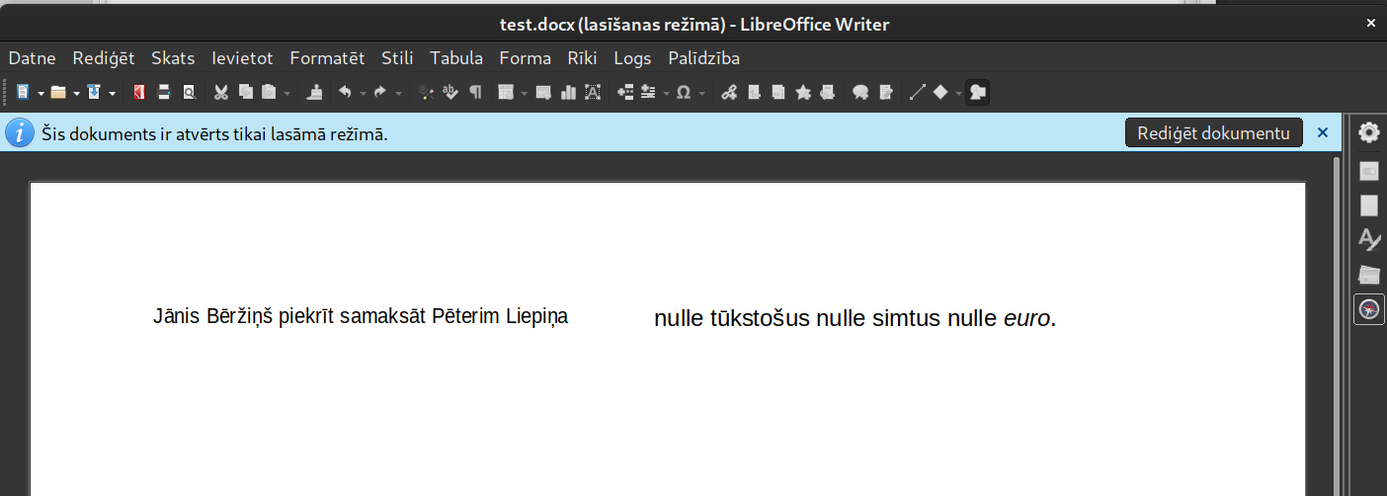1387x496 pixels.
Task: Open Print Preview with magnifier icon
Action: pos(189,93)
